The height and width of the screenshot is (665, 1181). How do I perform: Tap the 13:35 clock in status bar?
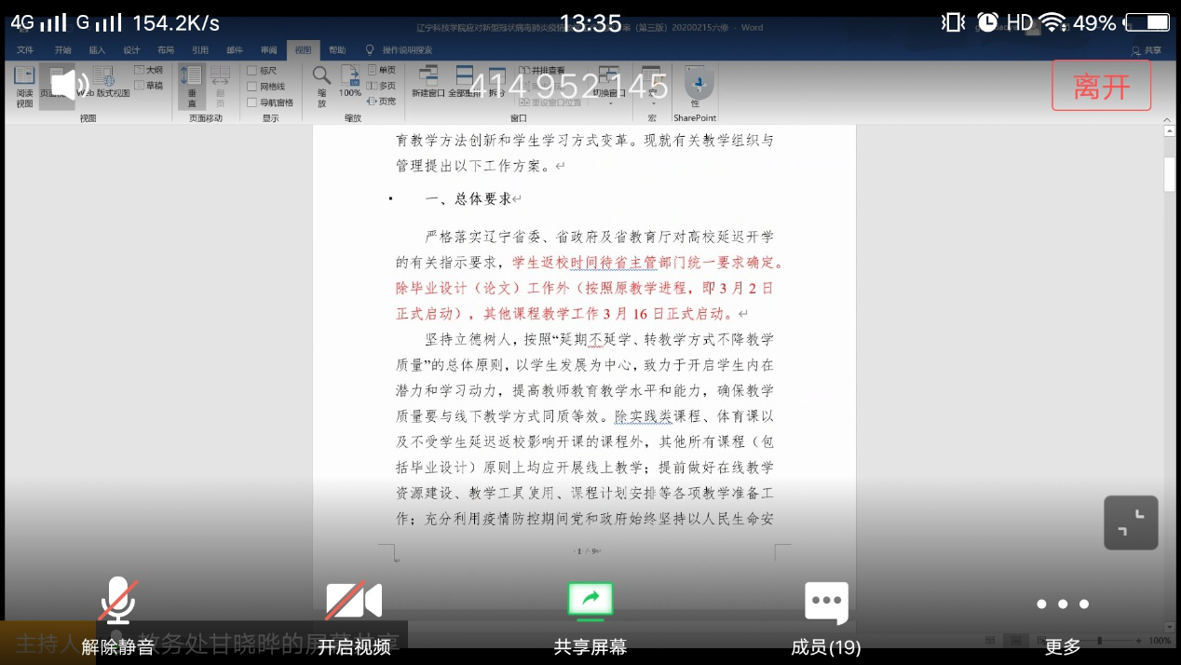[x=590, y=22]
